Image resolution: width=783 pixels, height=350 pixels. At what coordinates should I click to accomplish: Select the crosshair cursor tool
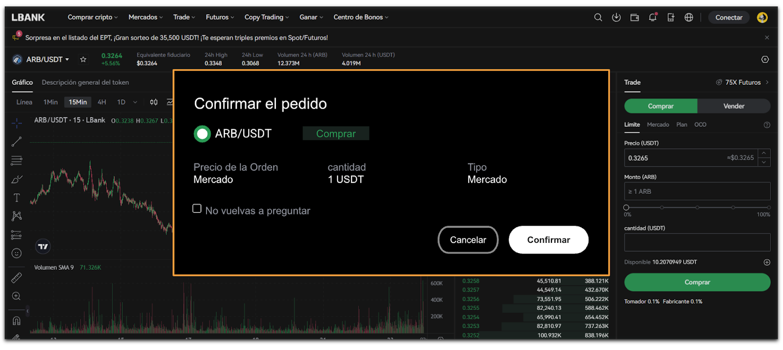pos(17,123)
